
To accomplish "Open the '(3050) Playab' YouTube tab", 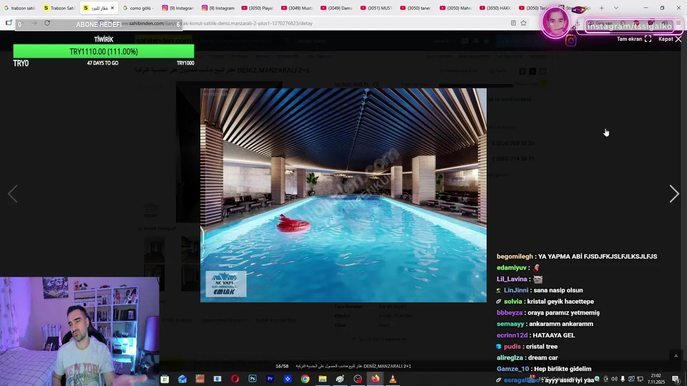I will [x=257, y=8].
